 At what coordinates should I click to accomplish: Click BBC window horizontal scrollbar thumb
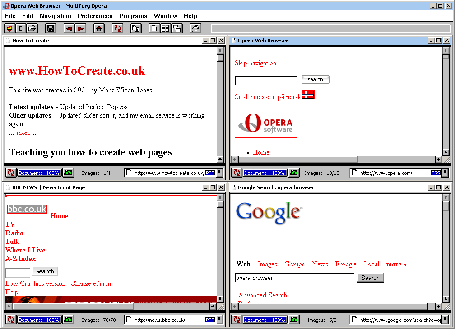click(x=73, y=306)
